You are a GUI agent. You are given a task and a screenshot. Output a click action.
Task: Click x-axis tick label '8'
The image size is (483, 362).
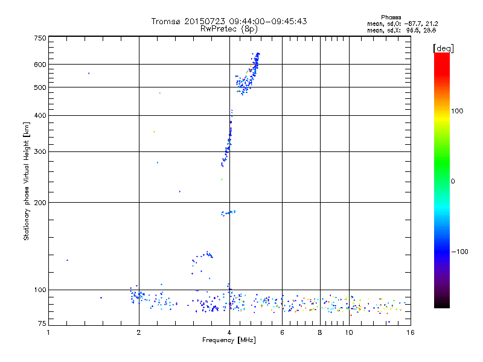tap(320, 332)
